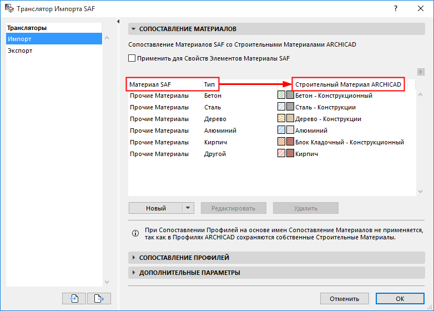Image resolution: width=434 pixels, height=311 pixels.
Task: Select the row with type Другой
Action: point(272,154)
